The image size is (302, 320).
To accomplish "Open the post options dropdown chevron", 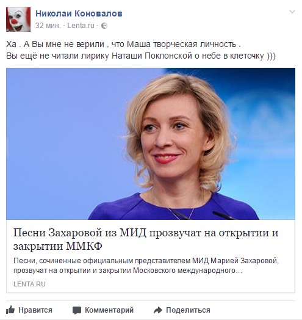I will (292, 12).
